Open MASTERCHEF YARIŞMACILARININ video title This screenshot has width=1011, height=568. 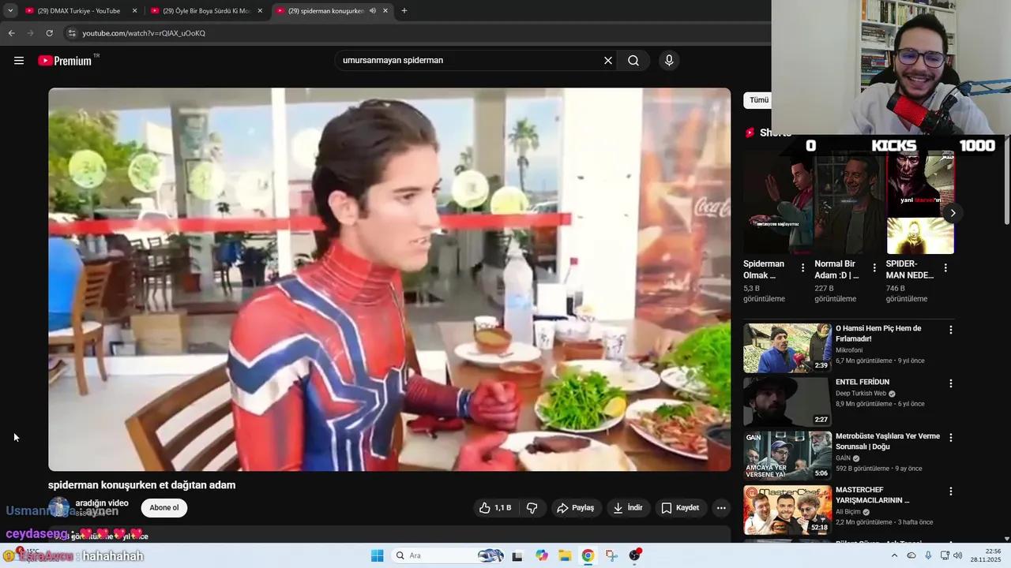pos(873,495)
